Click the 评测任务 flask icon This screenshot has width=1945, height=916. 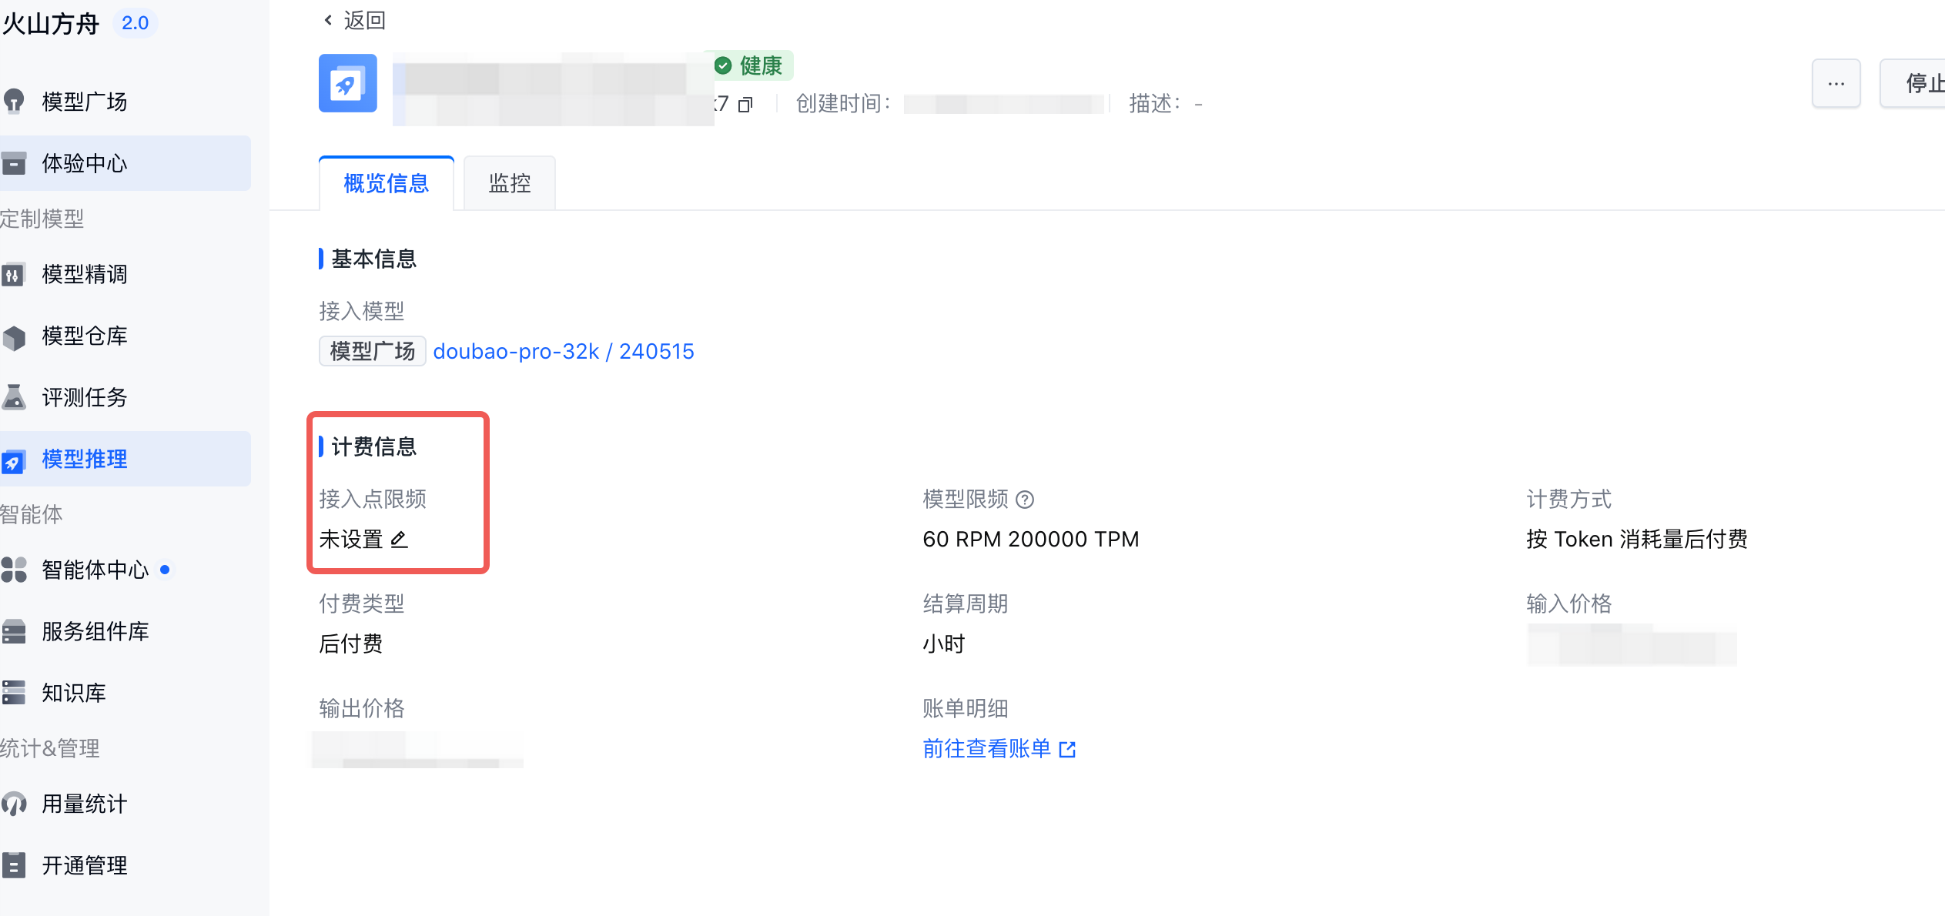click(14, 397)
